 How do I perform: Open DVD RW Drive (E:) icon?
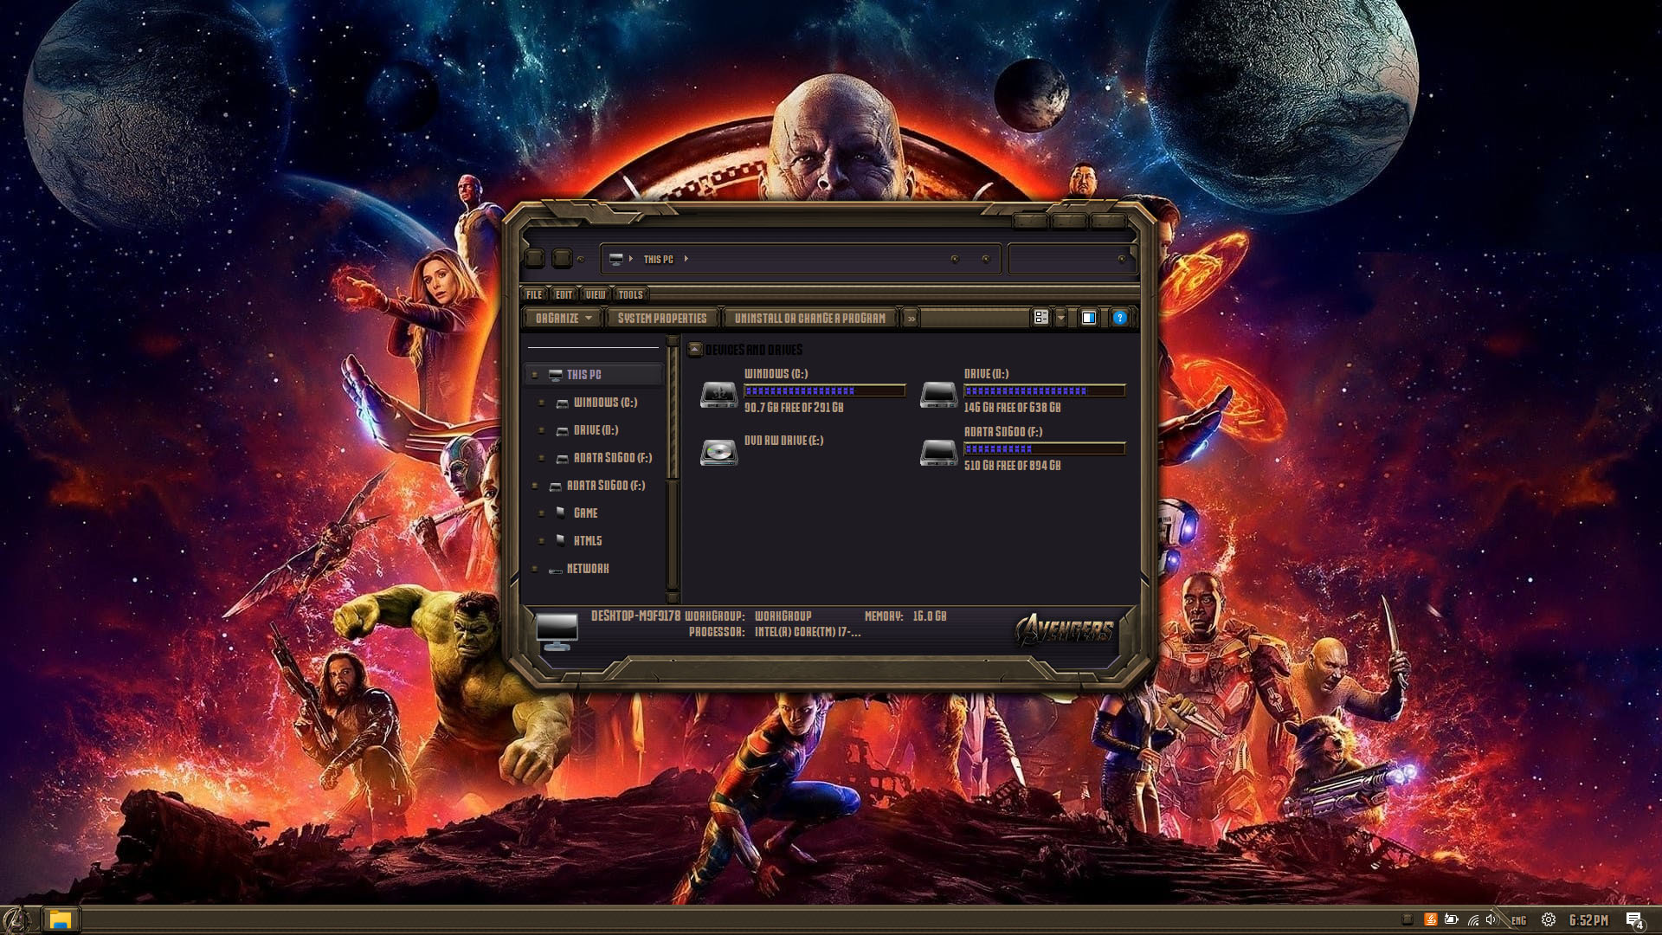[718, 452]
